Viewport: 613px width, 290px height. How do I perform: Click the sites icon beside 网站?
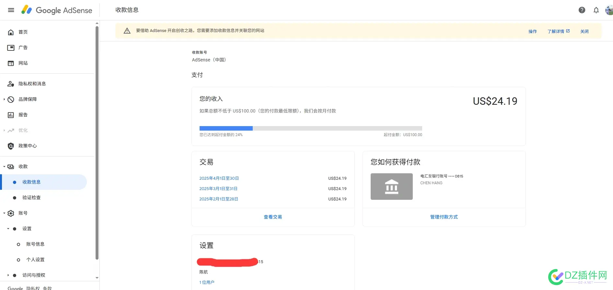pos(11,63)
